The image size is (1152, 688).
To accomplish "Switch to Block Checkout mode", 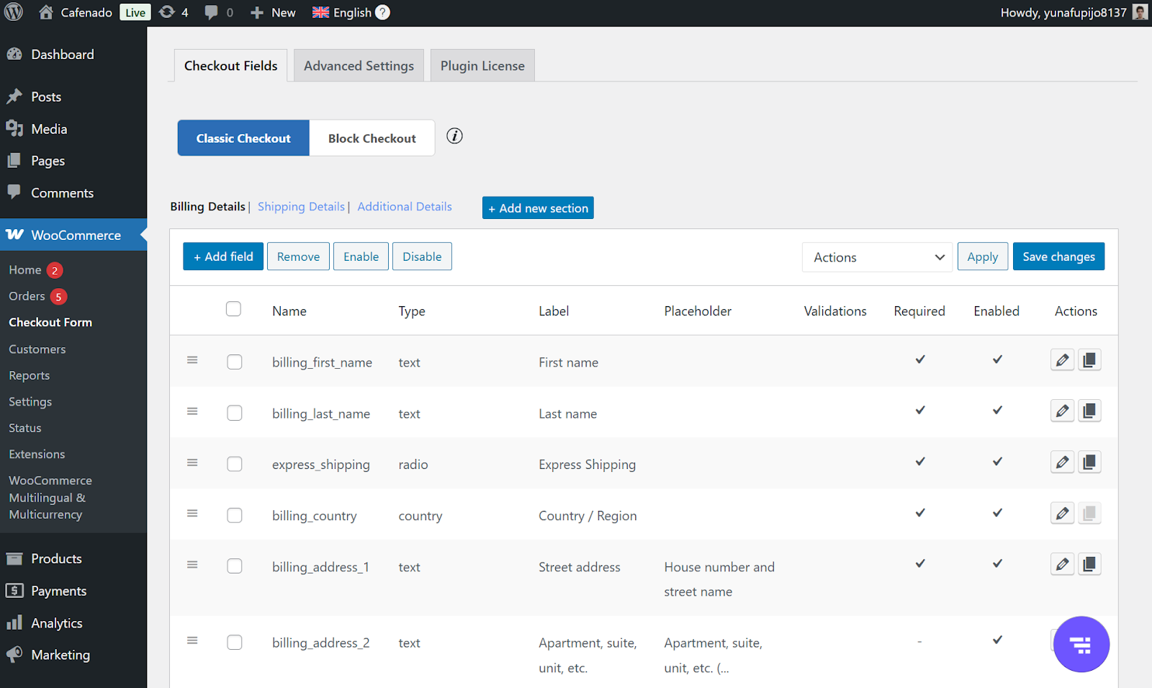I will coord(372,138).
